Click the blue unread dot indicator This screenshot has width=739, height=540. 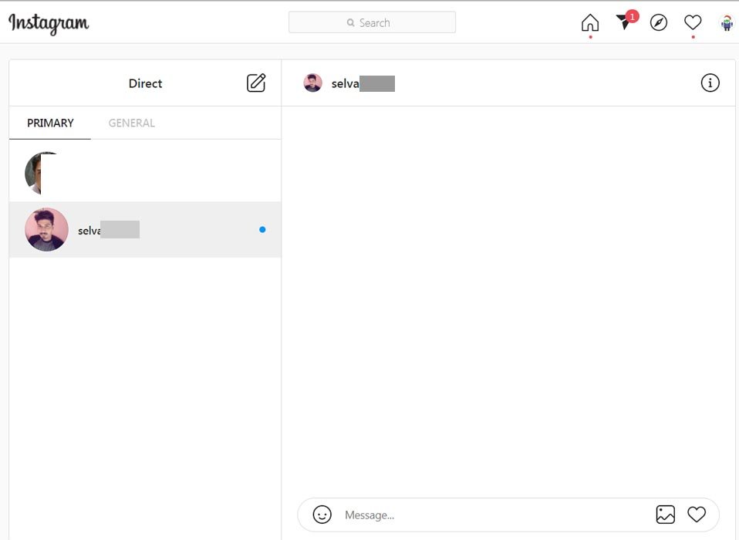262,229
